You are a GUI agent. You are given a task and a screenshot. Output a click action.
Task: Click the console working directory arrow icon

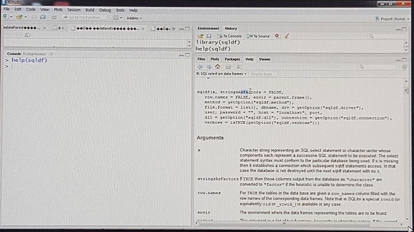pos(51,54)
